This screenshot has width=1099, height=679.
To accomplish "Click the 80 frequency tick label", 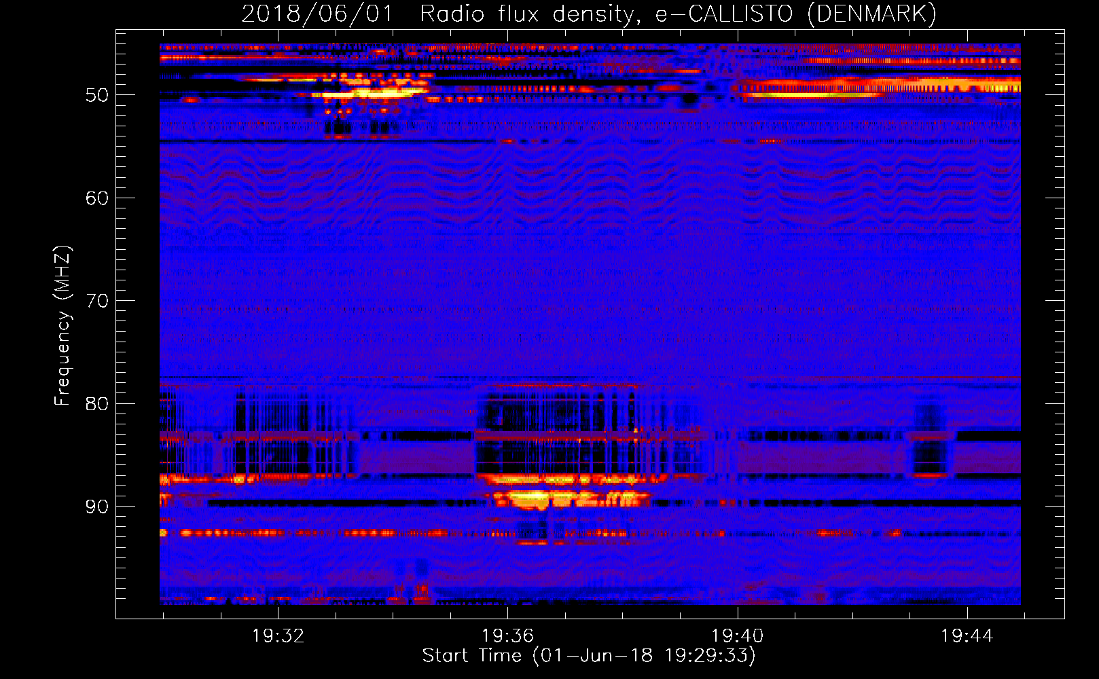I will click(97, 404).
